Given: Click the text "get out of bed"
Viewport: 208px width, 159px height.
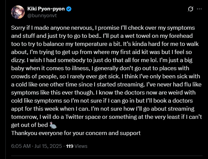Looking at the screenshot, I should (29, 125).
